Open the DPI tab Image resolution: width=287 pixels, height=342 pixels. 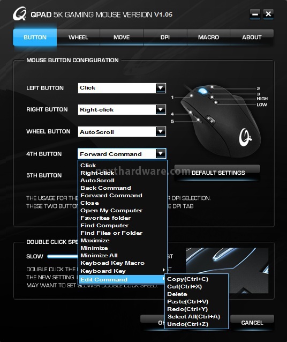click(x=165, y=38)
